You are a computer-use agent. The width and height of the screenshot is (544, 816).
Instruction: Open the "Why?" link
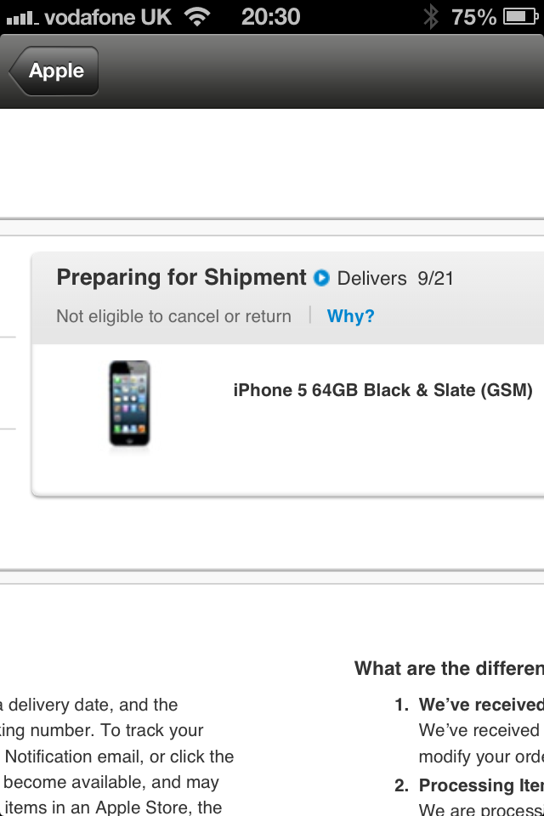[350, 316]
